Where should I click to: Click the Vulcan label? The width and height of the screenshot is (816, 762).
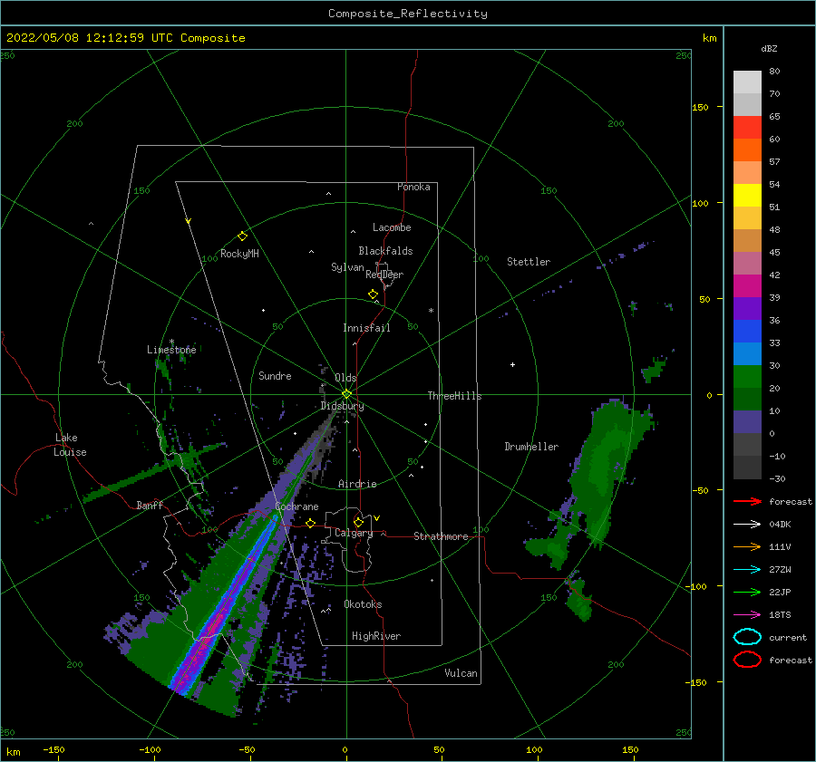pos(461,673)
